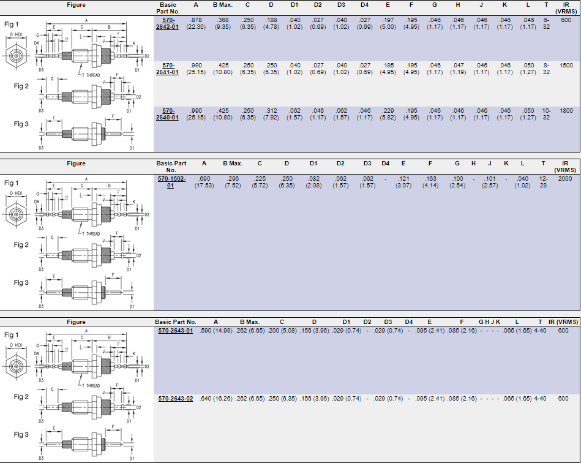The image size is (581, 463).
Task: Click the D HEX view in top table
Action: (15, 56)
